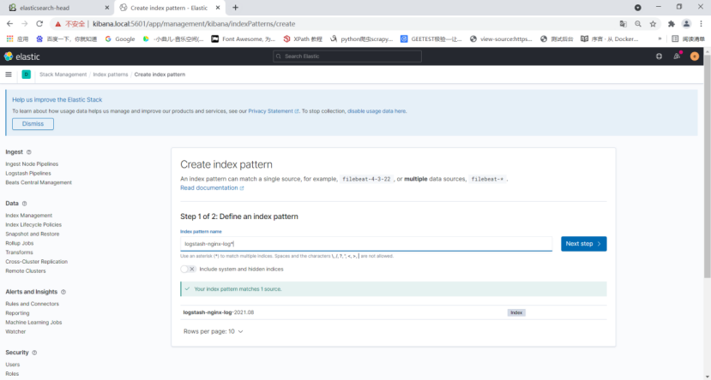This screenshot has width=711, height=380.
Task: Click the translate page icon
Action: (623, 24)
